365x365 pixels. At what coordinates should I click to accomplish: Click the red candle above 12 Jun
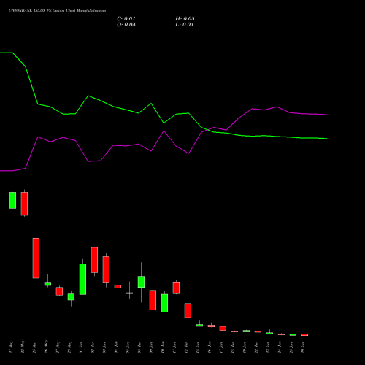(x=188, y=310)
